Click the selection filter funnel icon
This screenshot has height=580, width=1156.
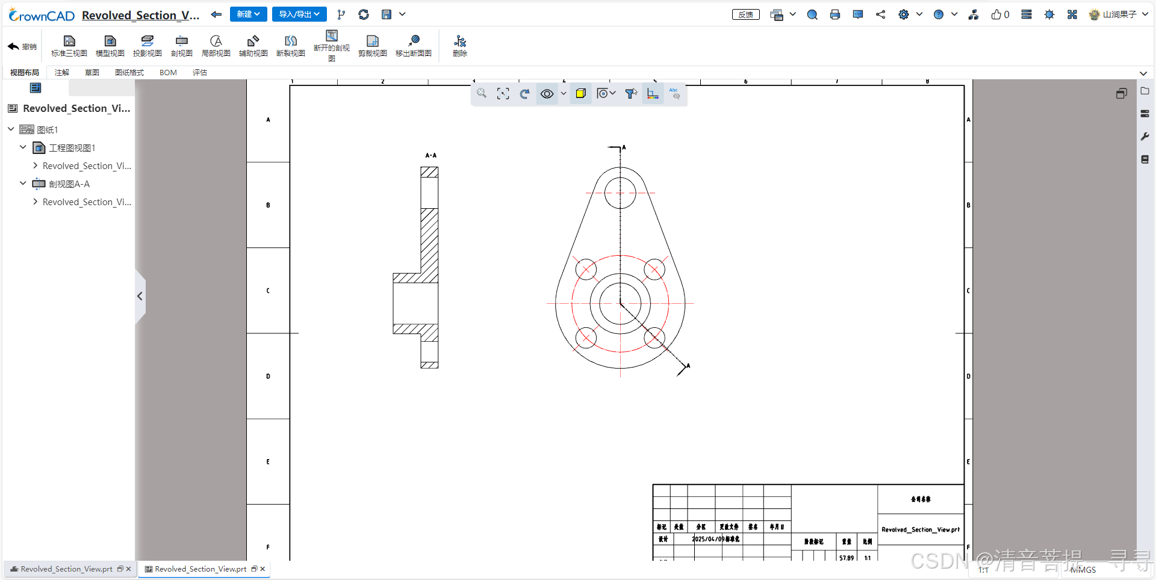(631, 93)
